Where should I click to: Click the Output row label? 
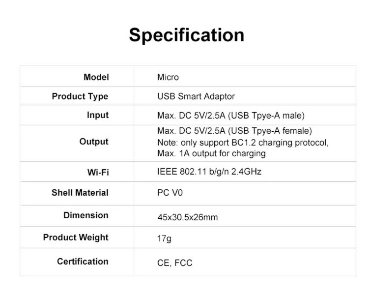tap(94, 142)
